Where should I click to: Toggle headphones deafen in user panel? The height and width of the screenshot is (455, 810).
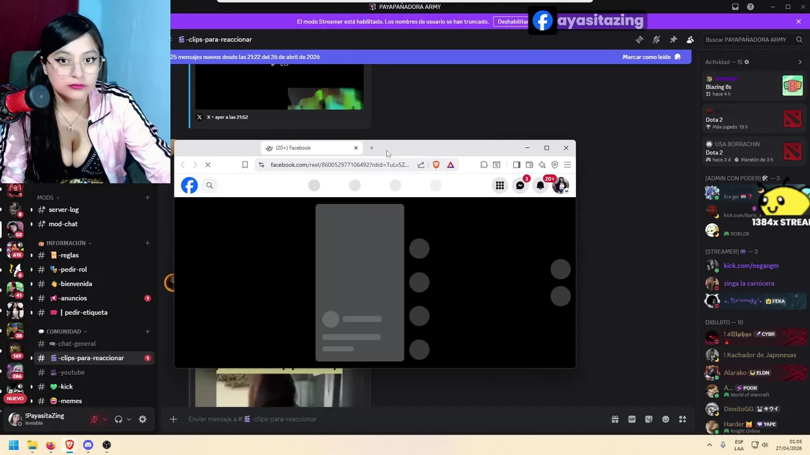[118, 420]
